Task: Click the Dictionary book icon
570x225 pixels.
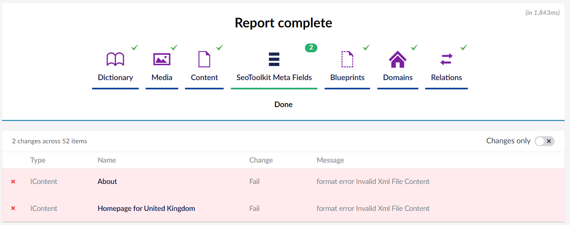Action: tap(115, 59)
